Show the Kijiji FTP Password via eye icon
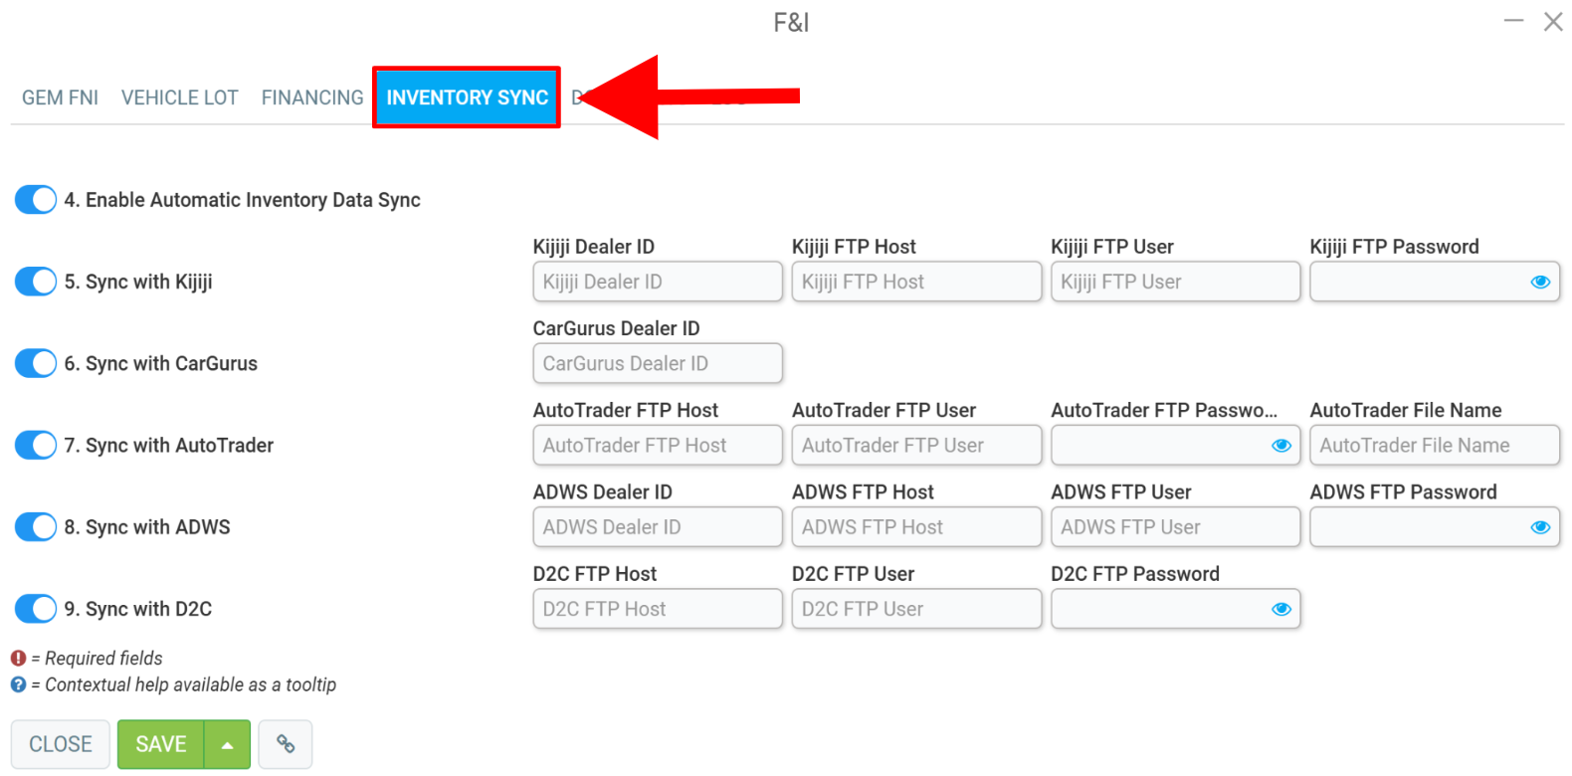 tap(1540, 282)
